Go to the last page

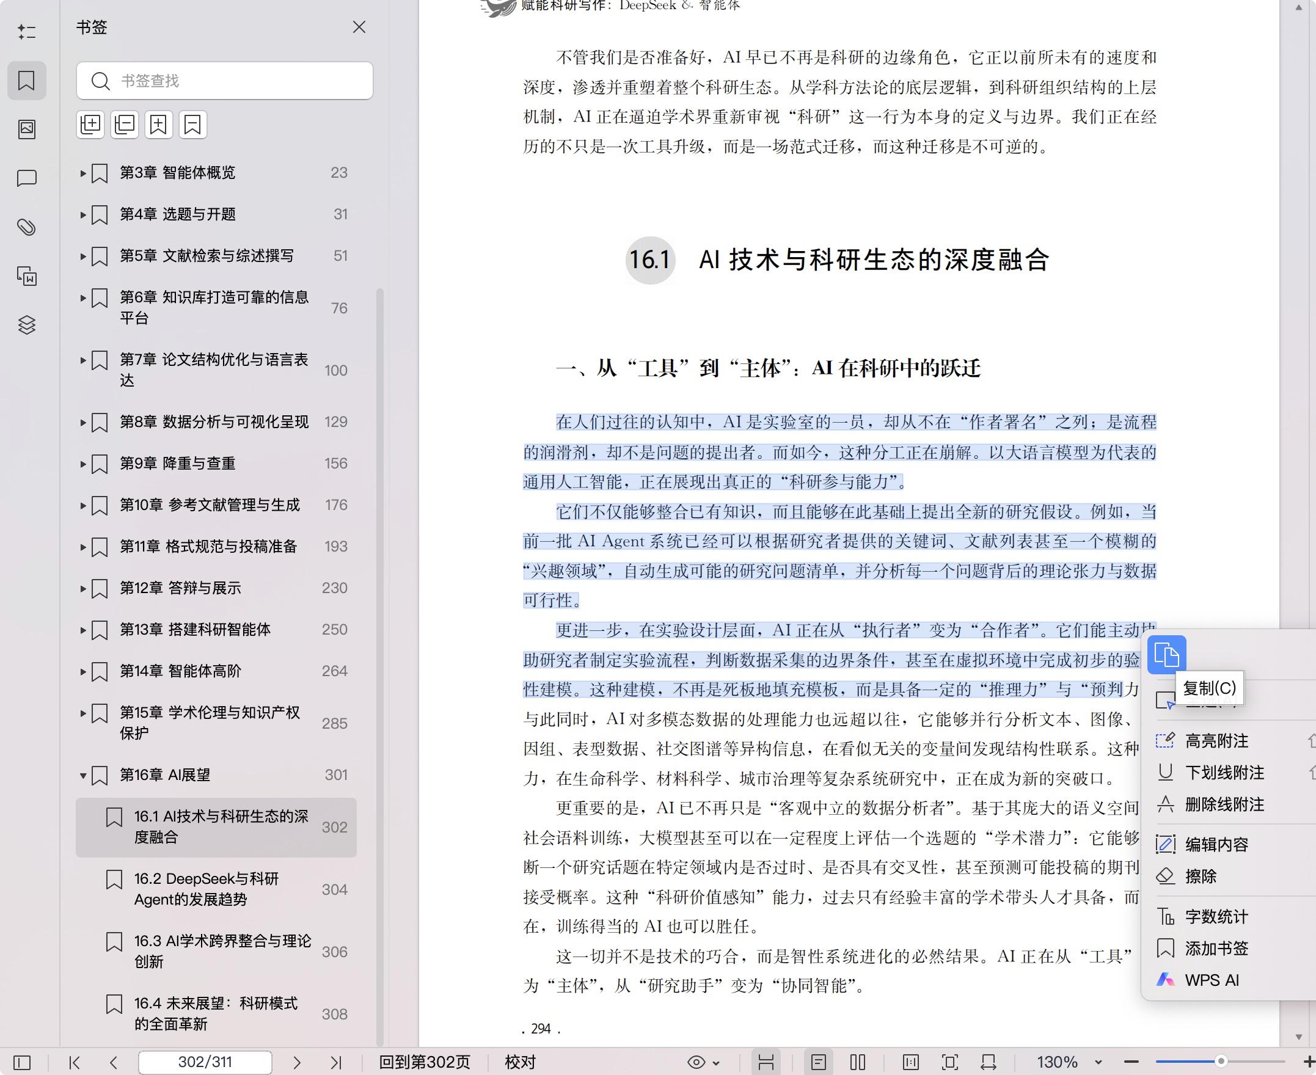click(x=335, y=1063)
